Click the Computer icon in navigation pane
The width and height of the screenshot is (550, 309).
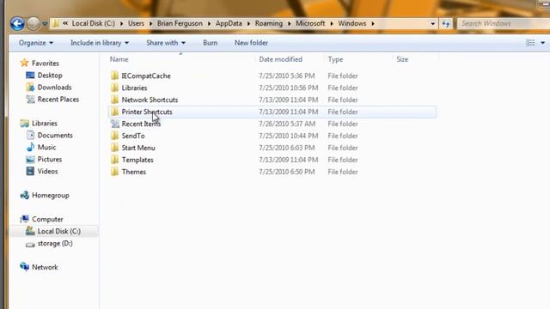tap(25, 219)
